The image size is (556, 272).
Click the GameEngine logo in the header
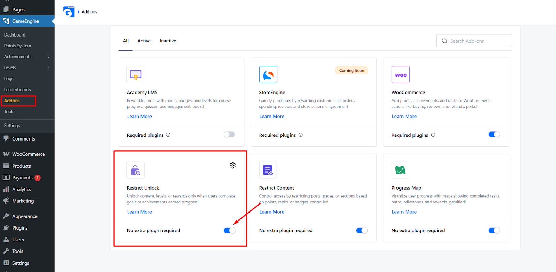click(x=69, y=12)
